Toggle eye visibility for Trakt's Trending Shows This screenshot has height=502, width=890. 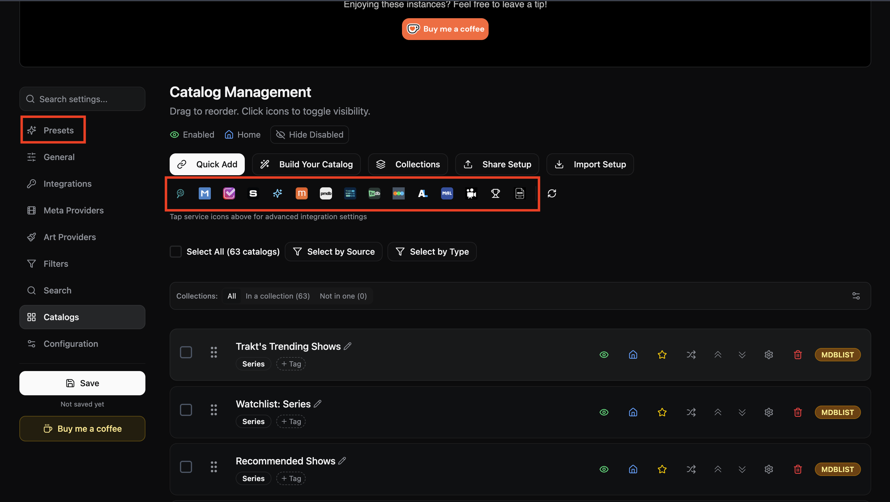[604, 355]
